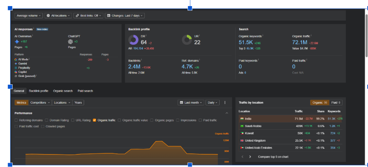Open the three-dot chart options menu

[x=225, y=103]
